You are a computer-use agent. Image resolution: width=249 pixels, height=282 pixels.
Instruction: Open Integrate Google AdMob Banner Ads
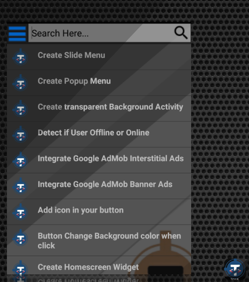[99, 186]
